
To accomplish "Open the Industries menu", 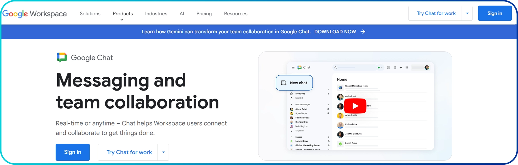I will (156, 14).
